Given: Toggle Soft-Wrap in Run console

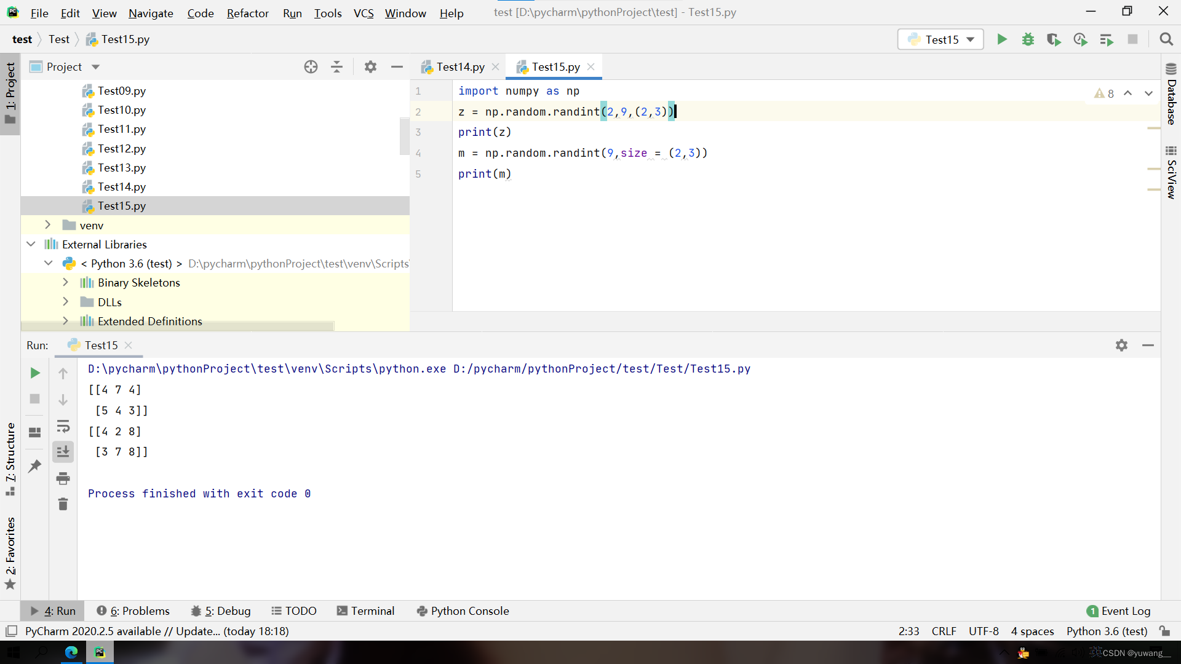Looking at the screenshot, I should tap(63, 426).
